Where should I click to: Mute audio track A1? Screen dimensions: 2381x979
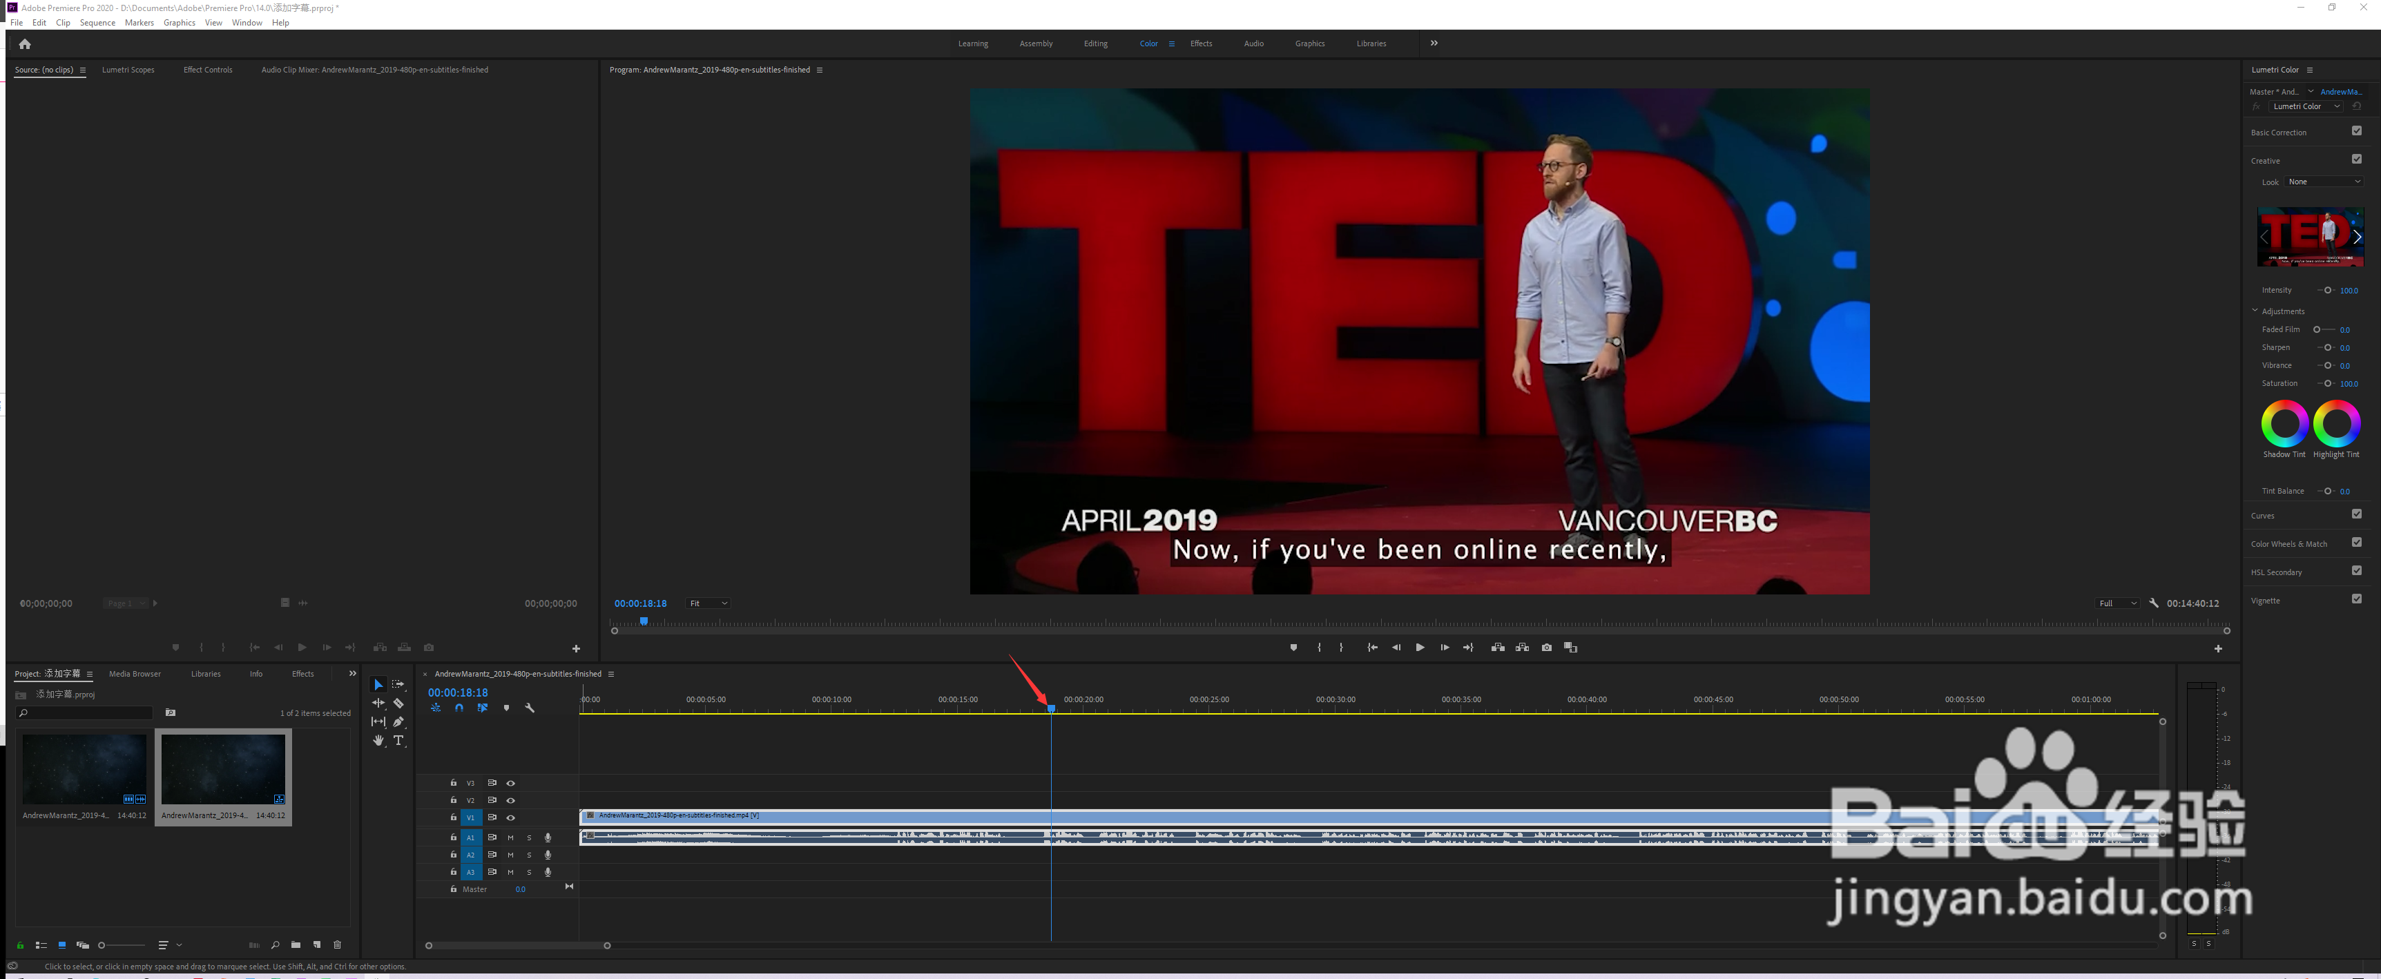click(510, 837)
